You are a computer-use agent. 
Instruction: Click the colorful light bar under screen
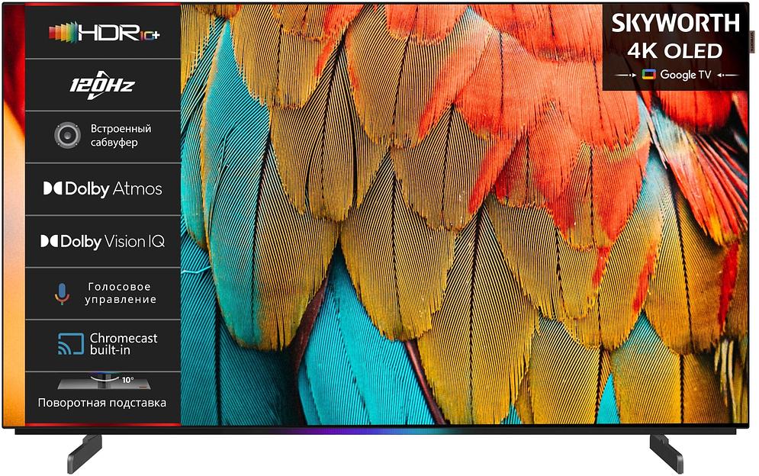(x=339, y=430)
